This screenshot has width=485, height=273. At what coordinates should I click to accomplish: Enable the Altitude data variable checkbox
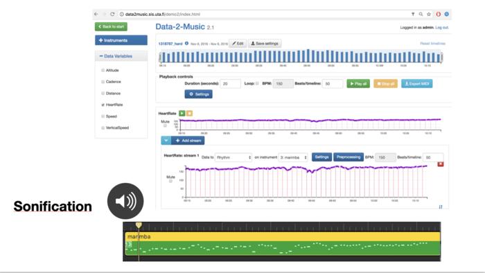click(103, 71)
